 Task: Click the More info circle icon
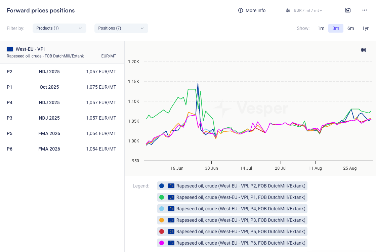240,10
